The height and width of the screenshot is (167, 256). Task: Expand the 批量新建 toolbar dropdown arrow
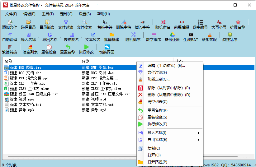pos(122,37)
